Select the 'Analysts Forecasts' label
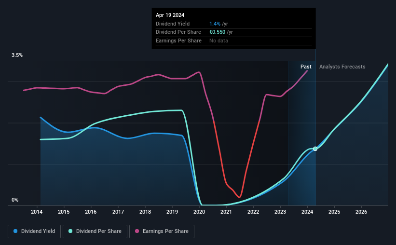This screenshot has height=245, width=396. [x=342, y=67]
